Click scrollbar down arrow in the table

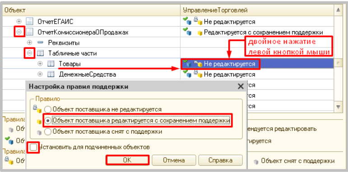[338, 107]
